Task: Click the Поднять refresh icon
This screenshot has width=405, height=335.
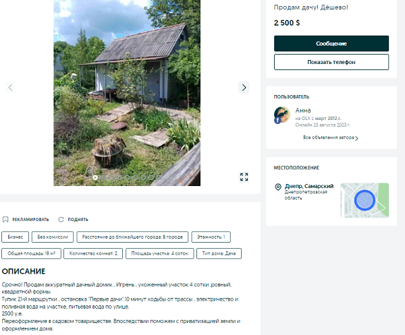Action: (x=61, y=219)
